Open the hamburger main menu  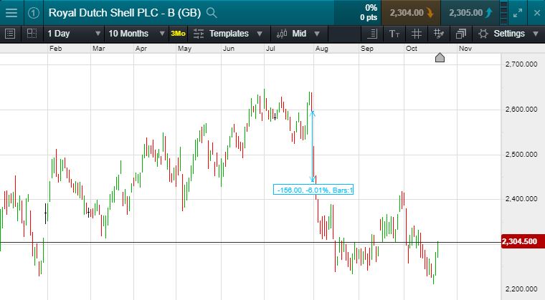(x=11, y=12)
